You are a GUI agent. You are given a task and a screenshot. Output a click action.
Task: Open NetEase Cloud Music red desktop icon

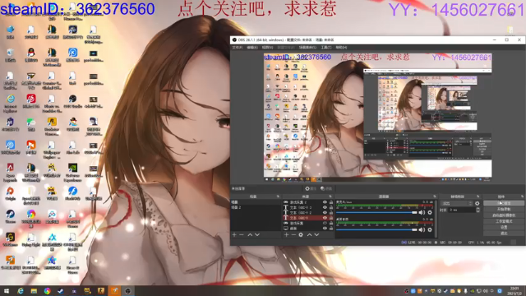[31, 102]
